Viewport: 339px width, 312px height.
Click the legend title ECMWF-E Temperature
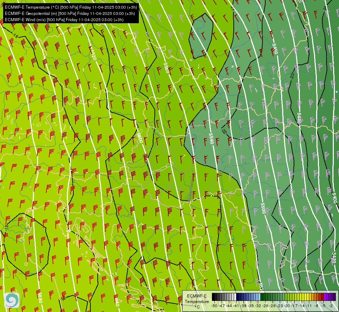tap(197, 298)
